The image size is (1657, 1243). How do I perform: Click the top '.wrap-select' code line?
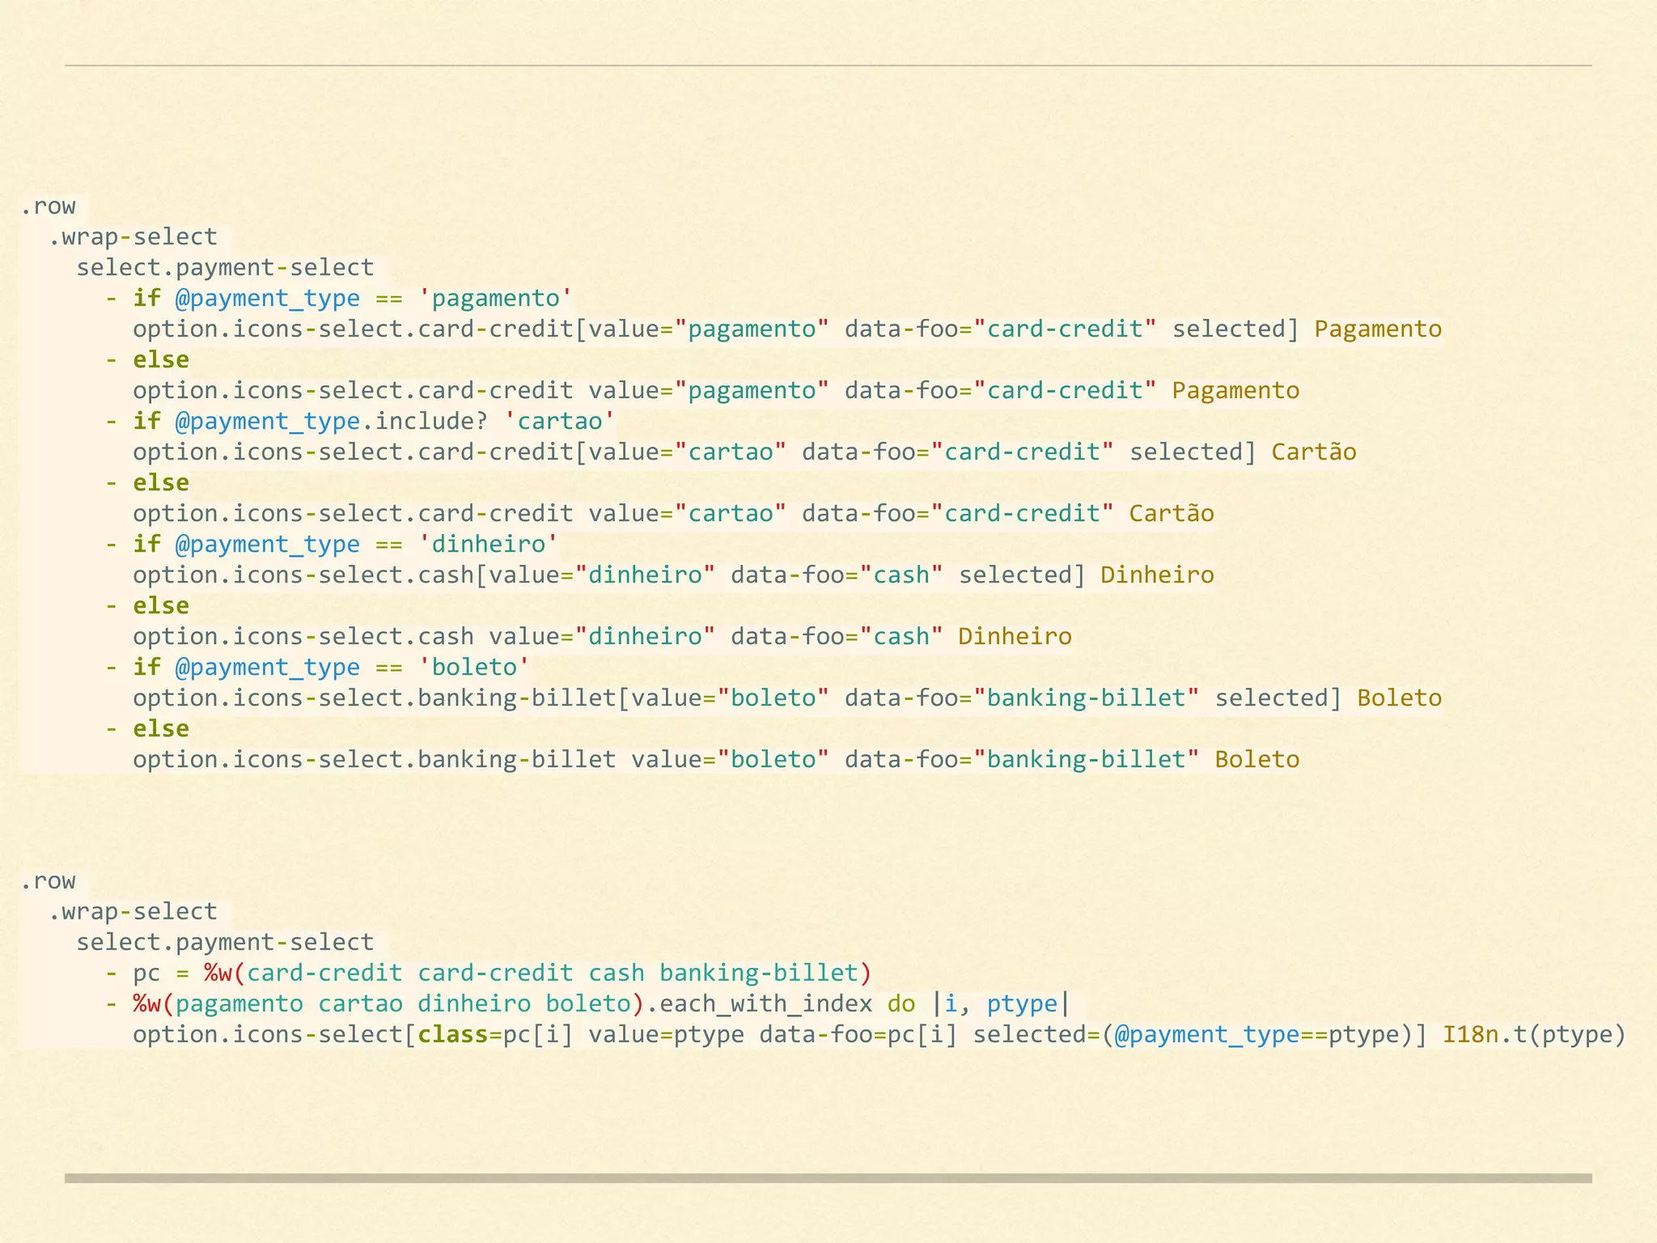[133, 237]
